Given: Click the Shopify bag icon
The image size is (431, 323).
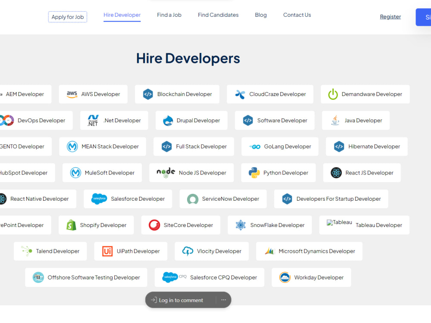Looking at the screenshot, I should [x=72, y=225].
